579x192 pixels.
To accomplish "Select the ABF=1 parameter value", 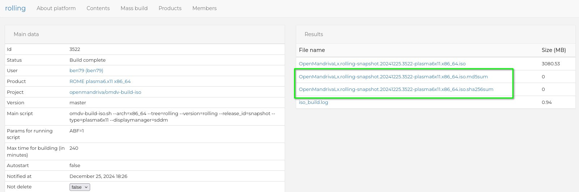I will pos(76,131).
